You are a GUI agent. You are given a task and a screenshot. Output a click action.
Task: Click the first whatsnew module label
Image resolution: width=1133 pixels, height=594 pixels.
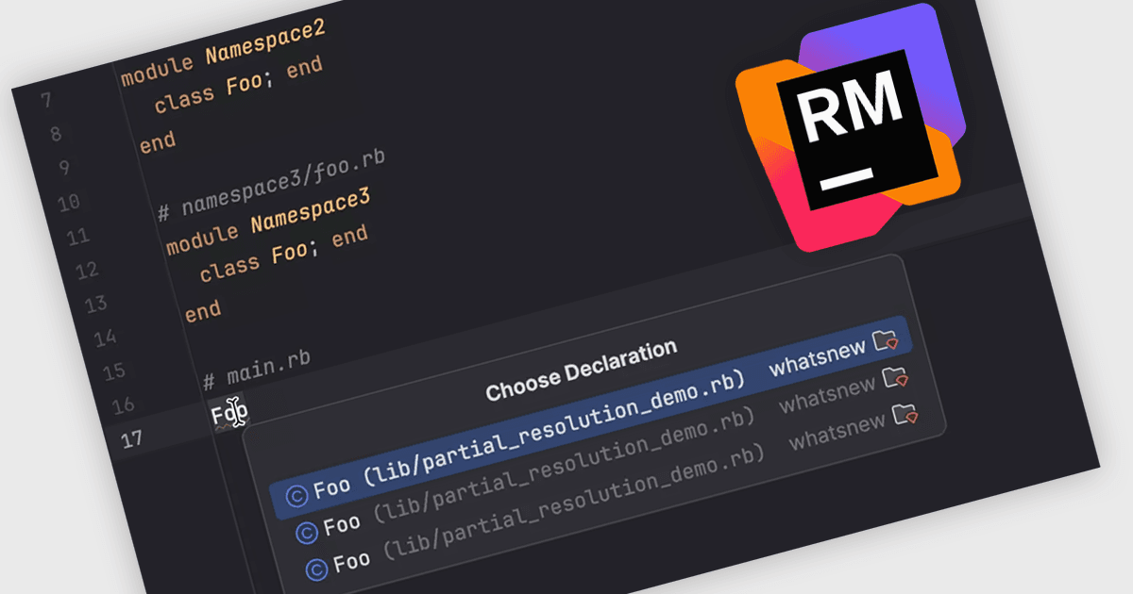pyautogui.click(x=818, y=357)
